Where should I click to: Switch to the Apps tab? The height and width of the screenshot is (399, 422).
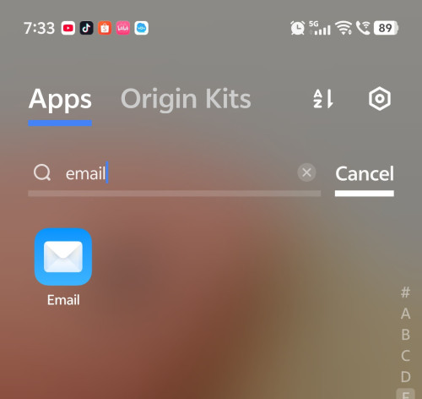click(60, 99)
